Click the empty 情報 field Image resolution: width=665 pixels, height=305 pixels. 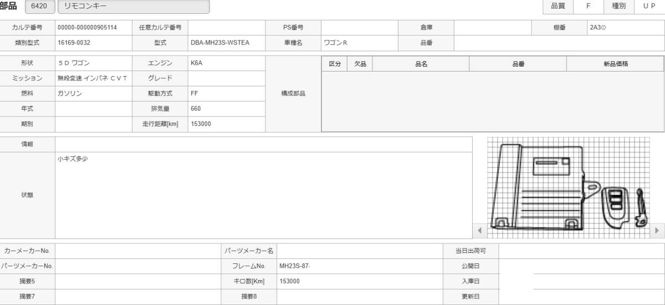point(264,144)
